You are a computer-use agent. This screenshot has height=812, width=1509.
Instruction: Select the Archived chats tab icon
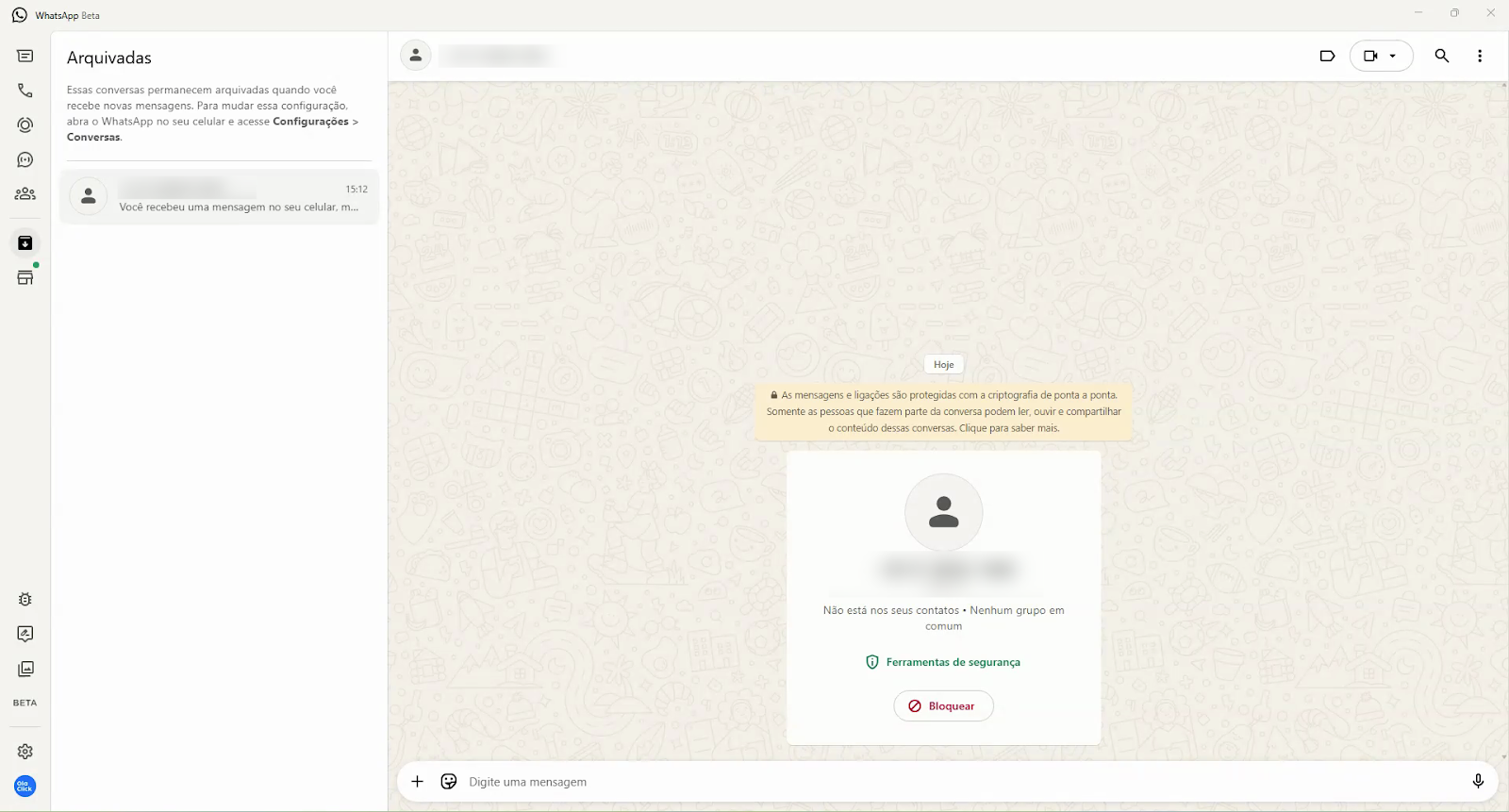pyautogui.click(x=25, y=243)
